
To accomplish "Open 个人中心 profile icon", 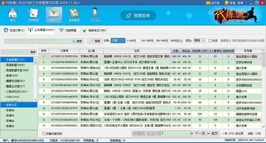I will coord(95,13).
